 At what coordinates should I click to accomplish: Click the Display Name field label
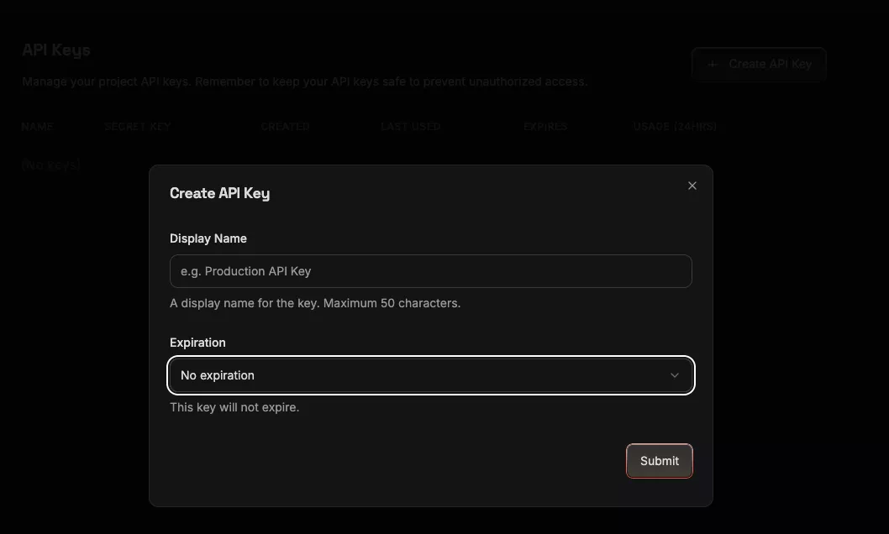tap(208, 238)
